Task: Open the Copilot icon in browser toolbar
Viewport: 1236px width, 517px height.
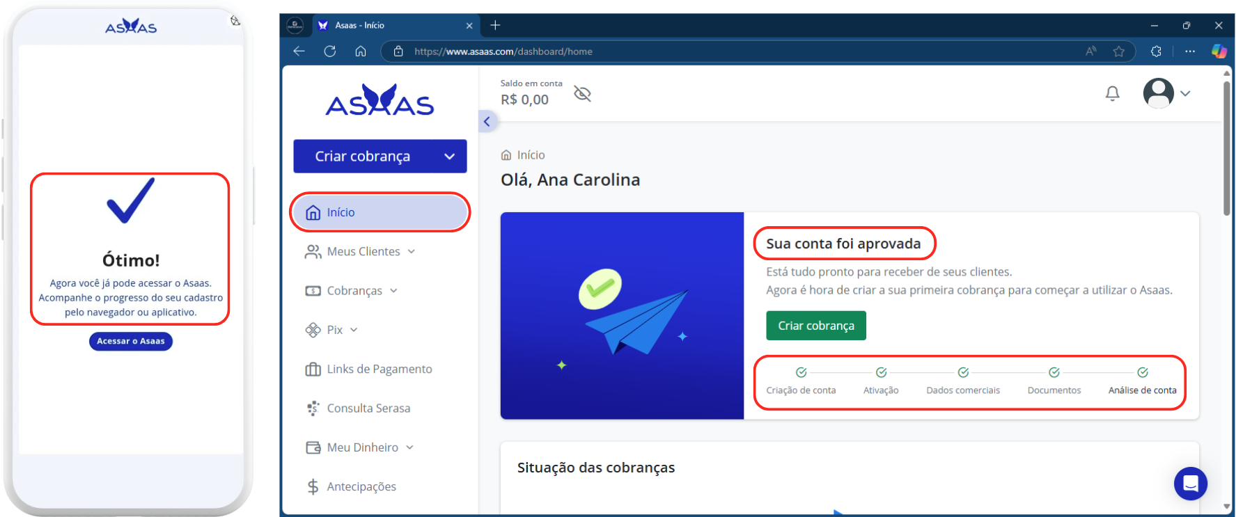Action: [1219, 51]
